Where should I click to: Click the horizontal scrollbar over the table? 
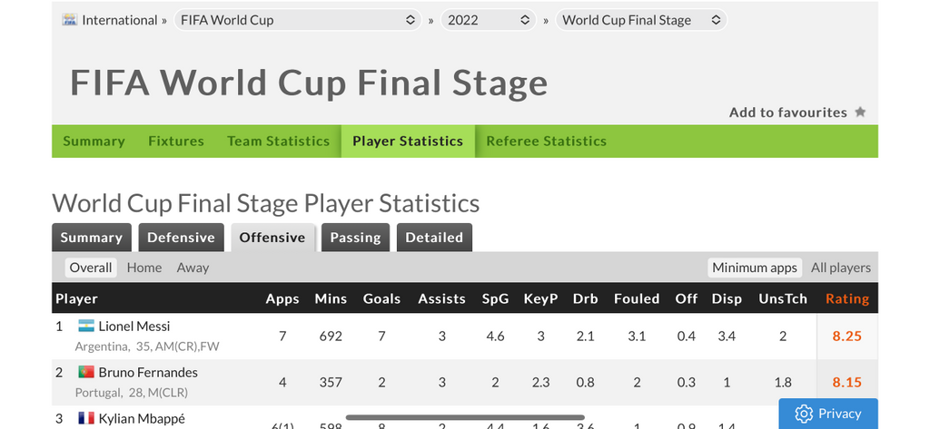(465, 417)
